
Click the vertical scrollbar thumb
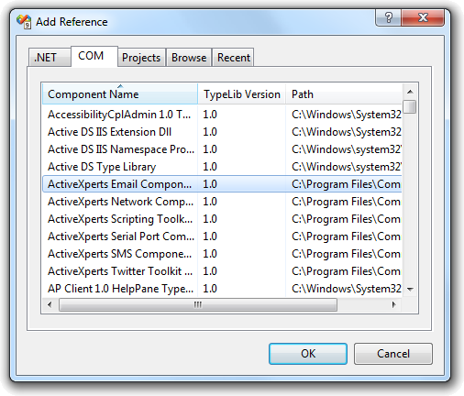(410, 106)
